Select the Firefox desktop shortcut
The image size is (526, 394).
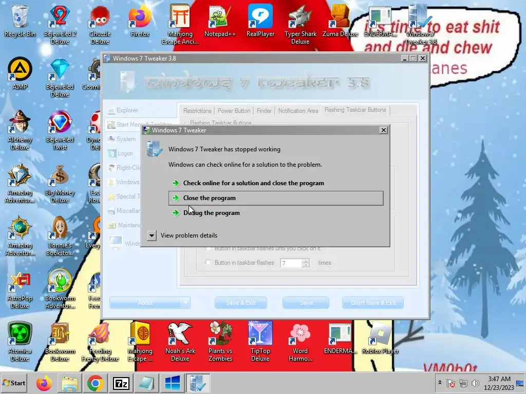140,21
